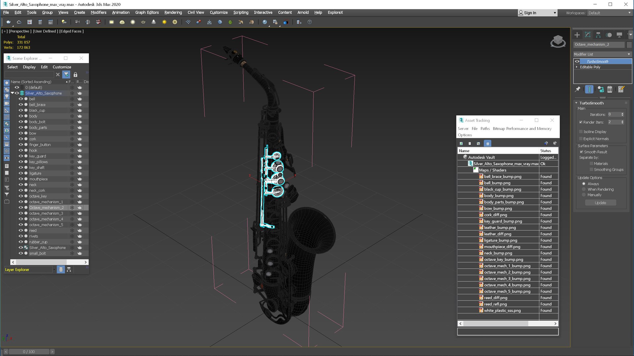Viewport: 634px width, 356px height.
Task: Remove modifier from stack with trash icon
Action: [610, 89]
